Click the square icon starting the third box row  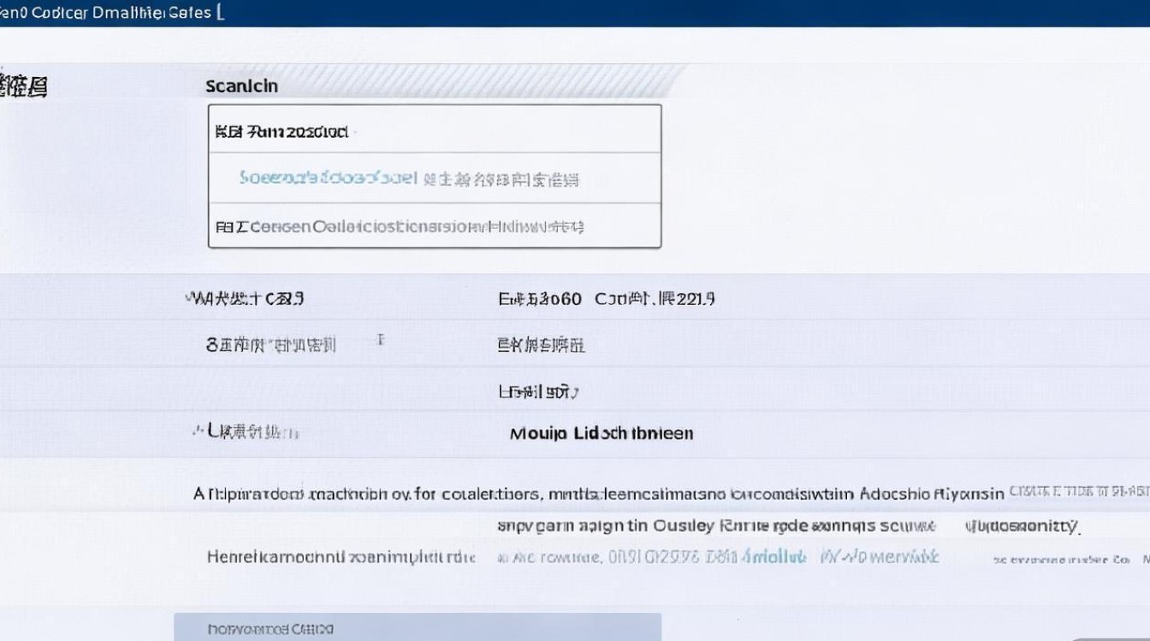coord(225,227)
